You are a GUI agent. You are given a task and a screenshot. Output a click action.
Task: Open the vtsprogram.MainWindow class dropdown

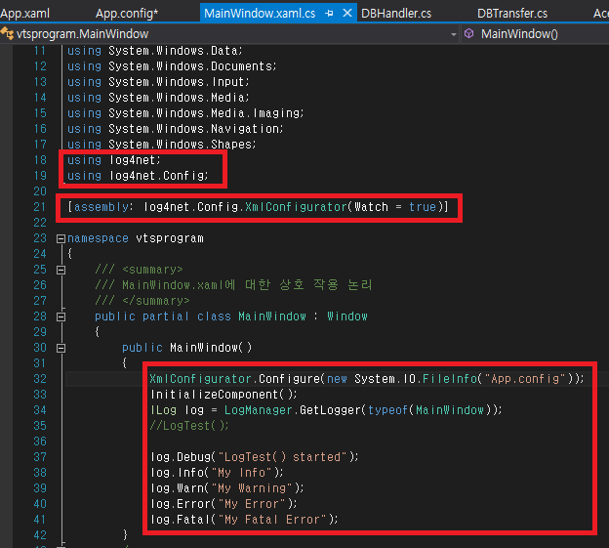(453, 34)
